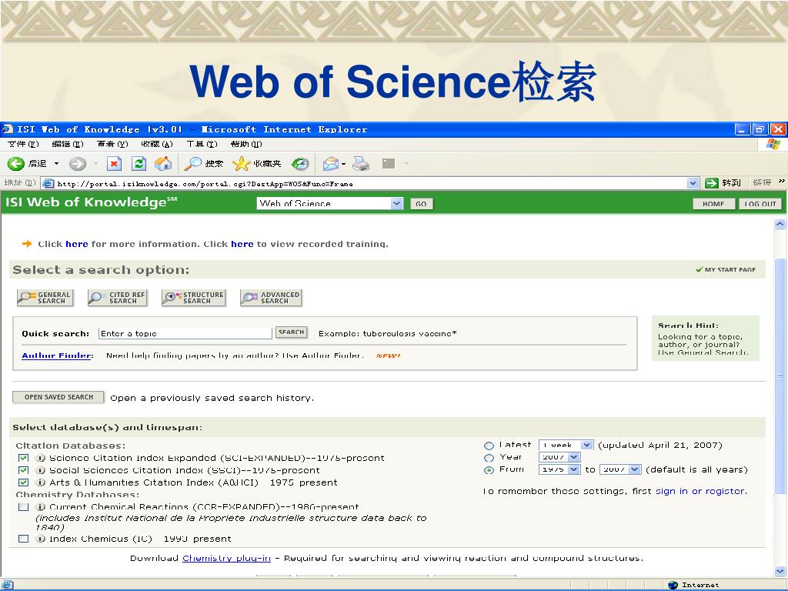Click the STRUCTURE SEARCH button

(x=193, y=298)
